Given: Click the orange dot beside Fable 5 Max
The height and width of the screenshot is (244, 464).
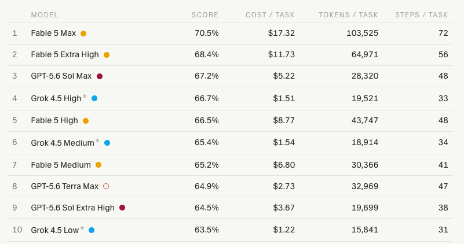Looking at the screenshot, I should 83,34.
